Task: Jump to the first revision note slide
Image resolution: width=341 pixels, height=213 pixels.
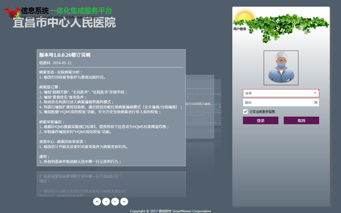Action: [x=97, y=202]
